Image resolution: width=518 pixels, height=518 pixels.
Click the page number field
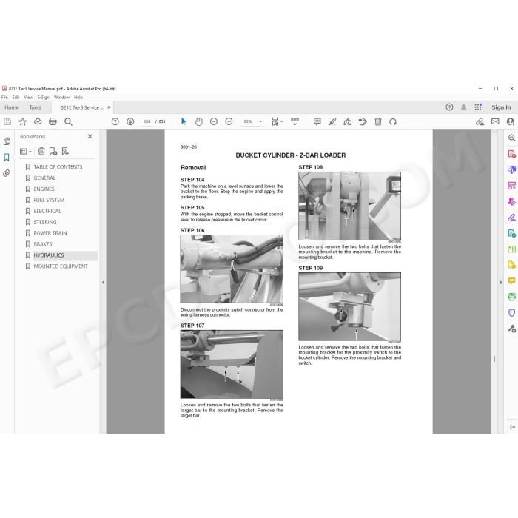click(147, 121)
